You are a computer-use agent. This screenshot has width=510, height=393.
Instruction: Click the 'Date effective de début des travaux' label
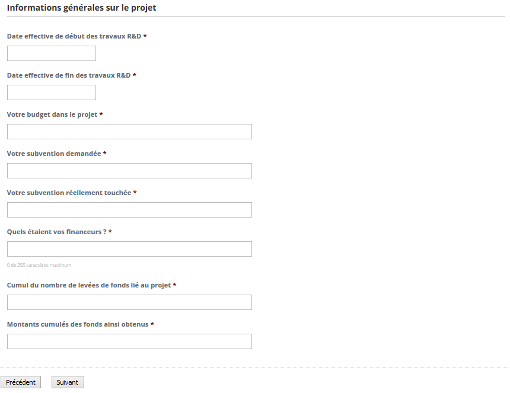point(74,36)
